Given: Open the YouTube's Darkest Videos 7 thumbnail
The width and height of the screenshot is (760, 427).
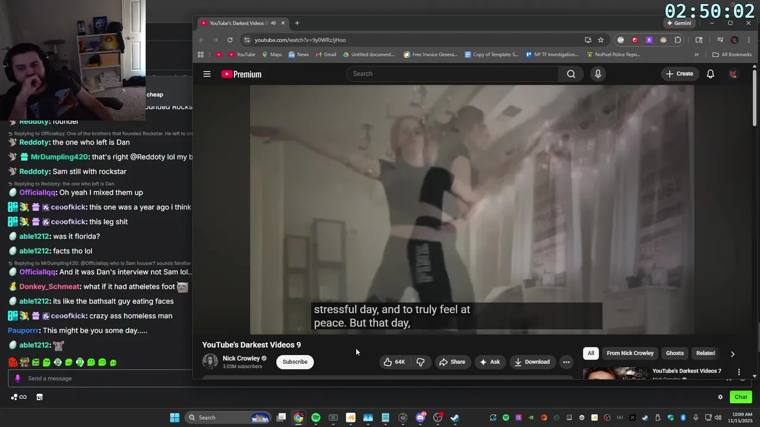Looking at the screenshot, I should tap(615, 373).
